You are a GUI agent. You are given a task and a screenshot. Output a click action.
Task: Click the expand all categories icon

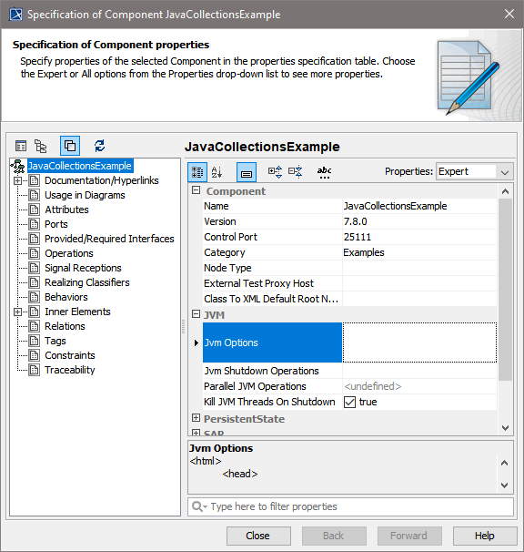click(275, 172)
